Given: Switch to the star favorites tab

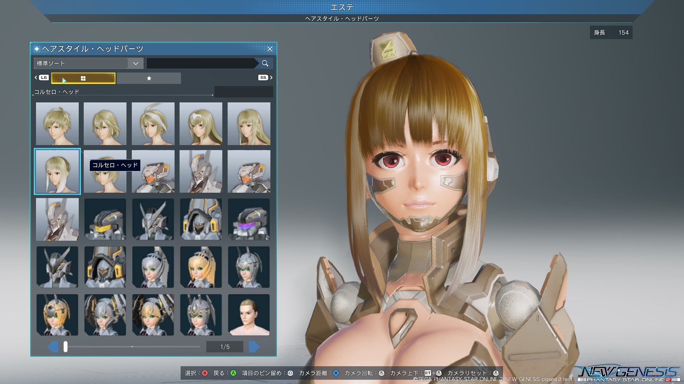Looking at the screenshot, I should pyautogui.click(x=149, y=78).
